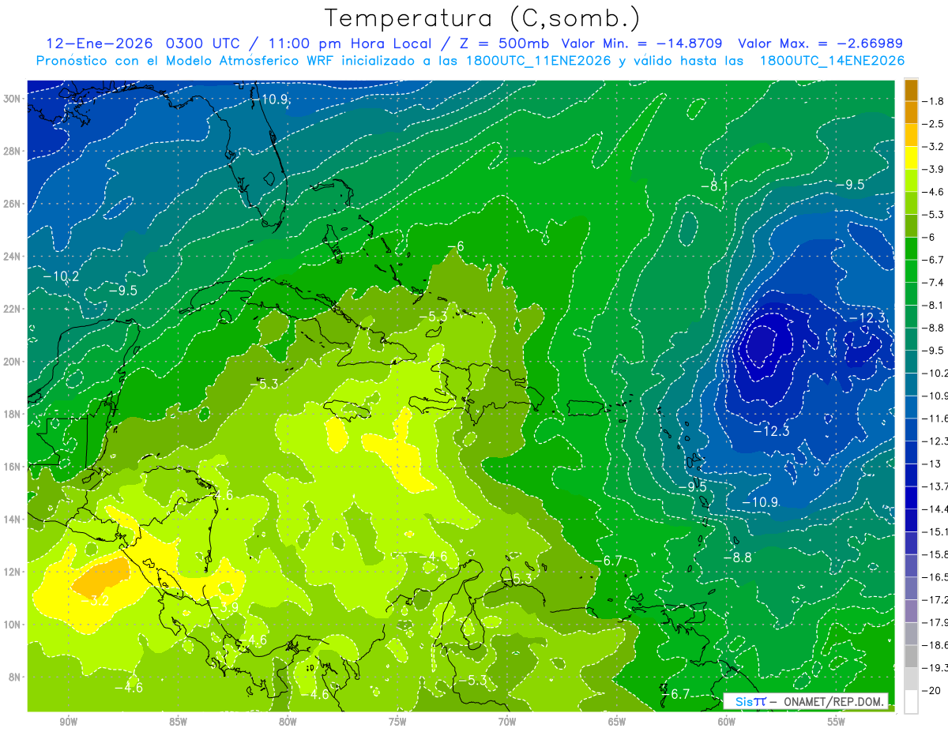Click the "70W" longitude axis label

(x=507, y=723)
